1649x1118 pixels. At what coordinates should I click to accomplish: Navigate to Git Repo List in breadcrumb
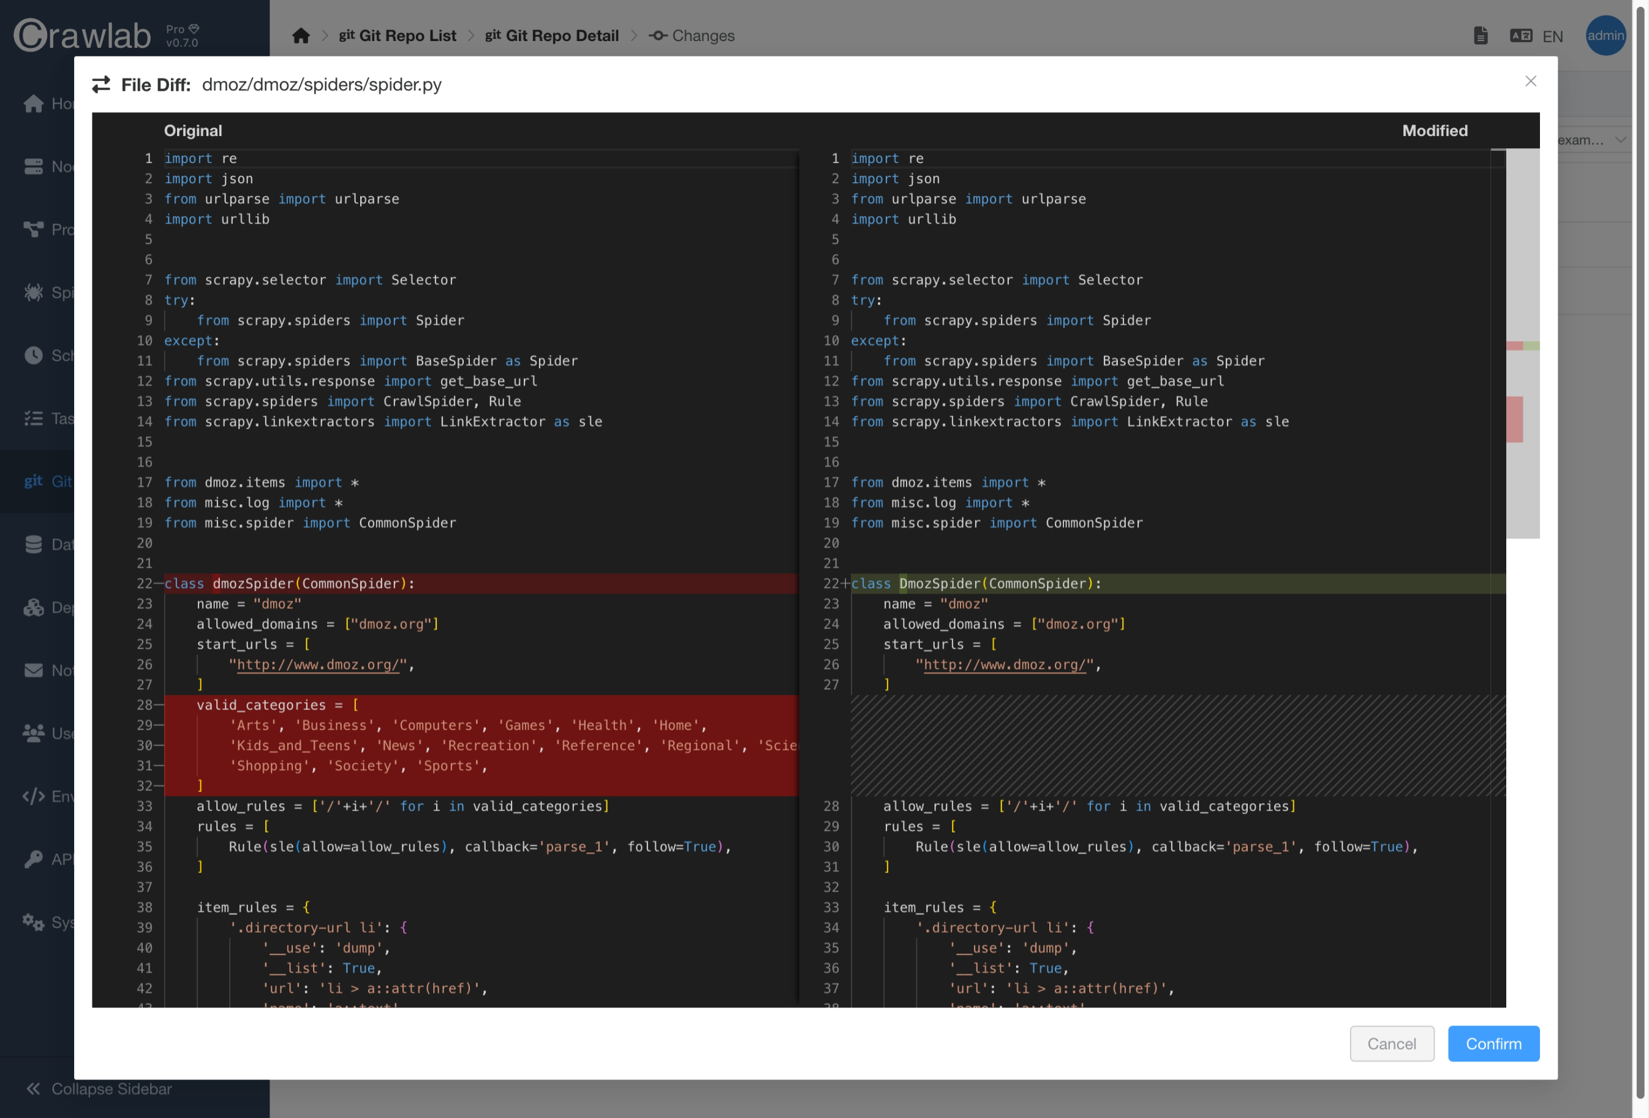click(398, 35)
